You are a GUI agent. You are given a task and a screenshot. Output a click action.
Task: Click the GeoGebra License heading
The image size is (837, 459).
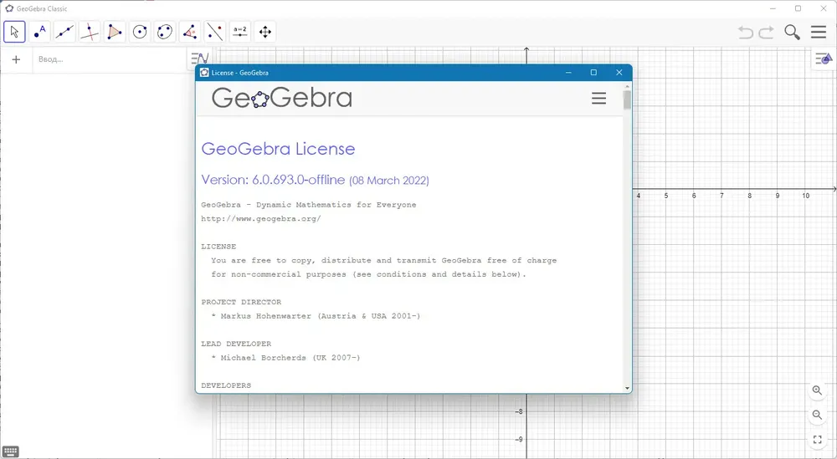(278, 149)
